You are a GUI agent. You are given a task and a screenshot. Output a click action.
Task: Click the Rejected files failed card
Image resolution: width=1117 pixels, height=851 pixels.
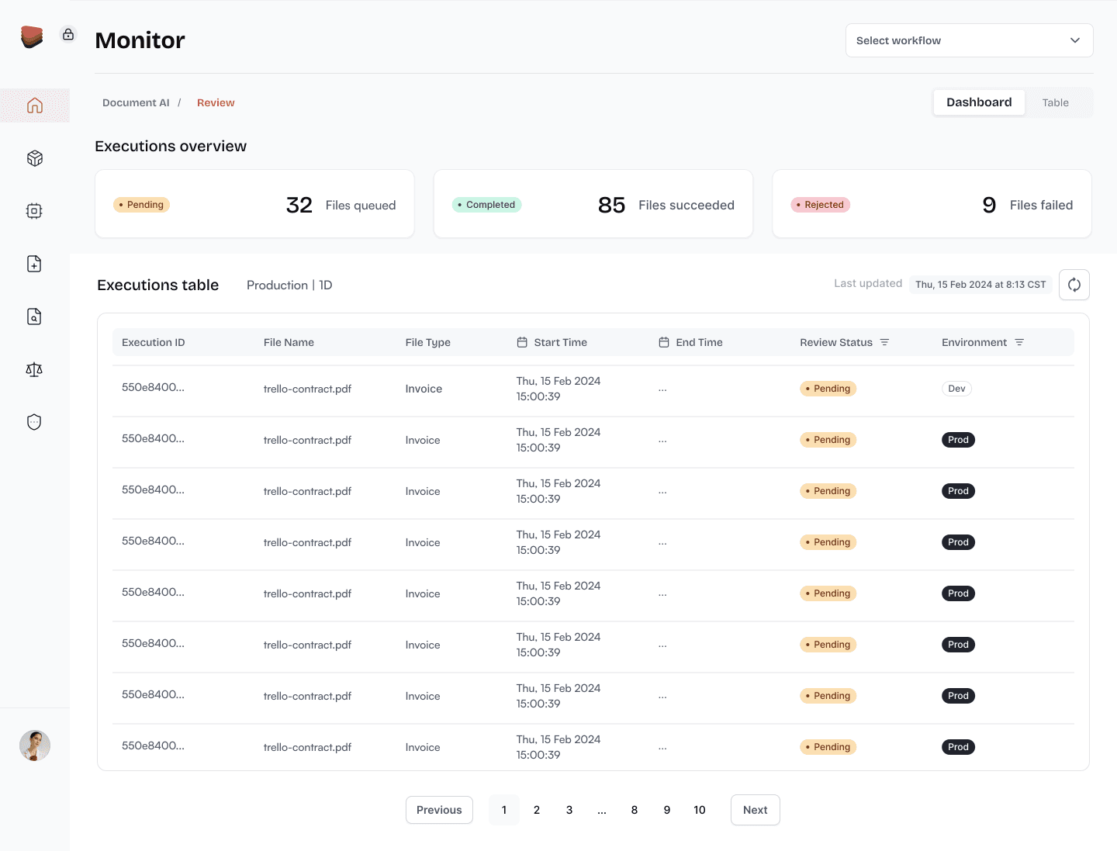(932, 204)
